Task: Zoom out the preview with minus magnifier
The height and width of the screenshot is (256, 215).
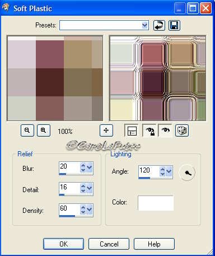Action: pyautogui.click(x=27, y=131)
